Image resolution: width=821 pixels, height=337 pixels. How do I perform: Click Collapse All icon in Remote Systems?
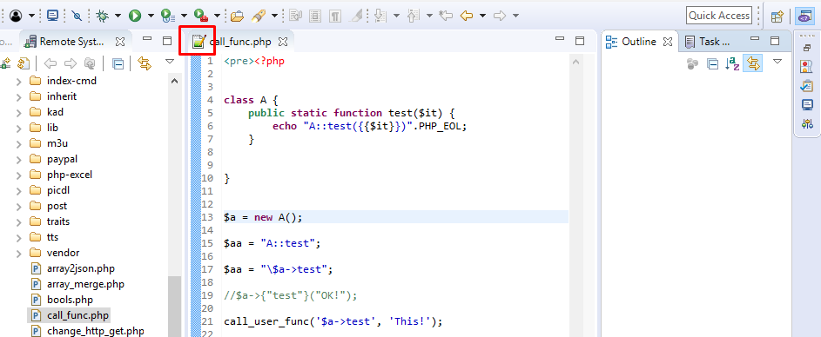pyautogui.click(x=118, y=63)
